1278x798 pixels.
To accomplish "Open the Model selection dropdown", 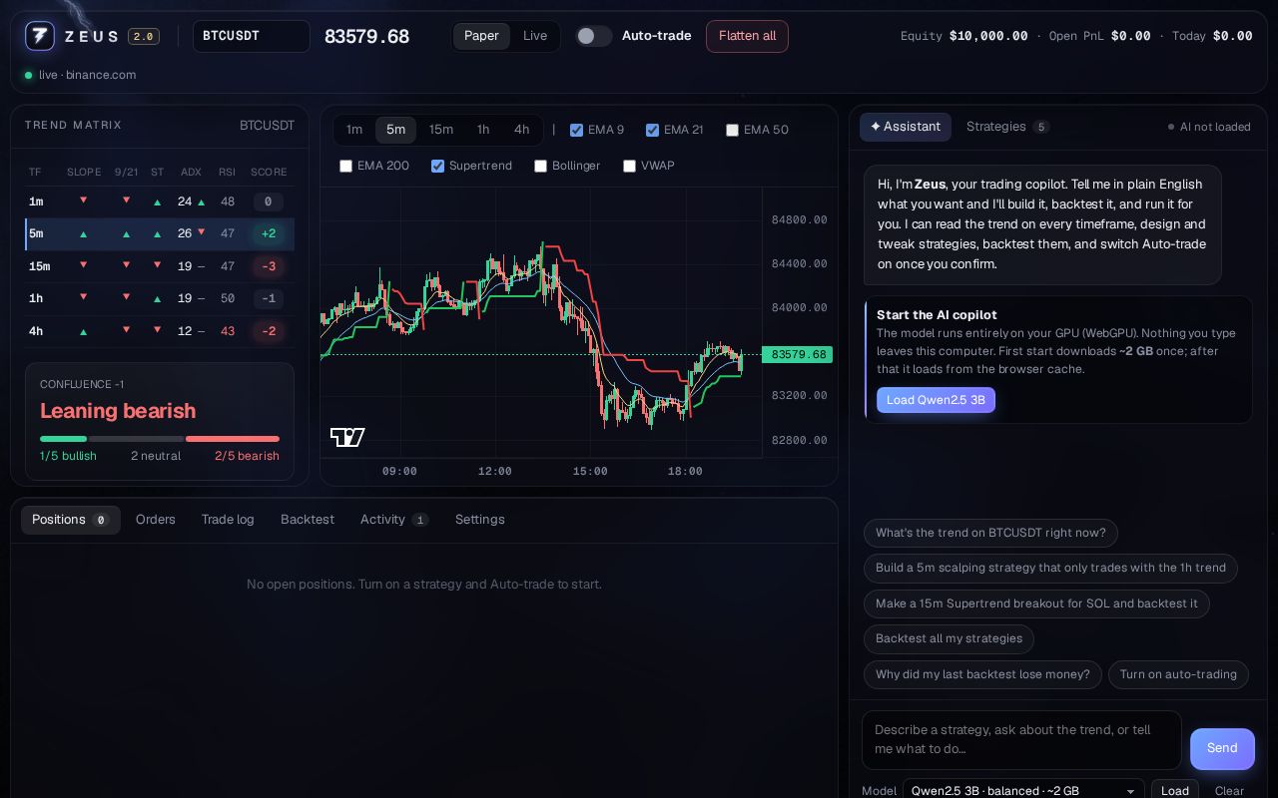I will pos(1023,790).
